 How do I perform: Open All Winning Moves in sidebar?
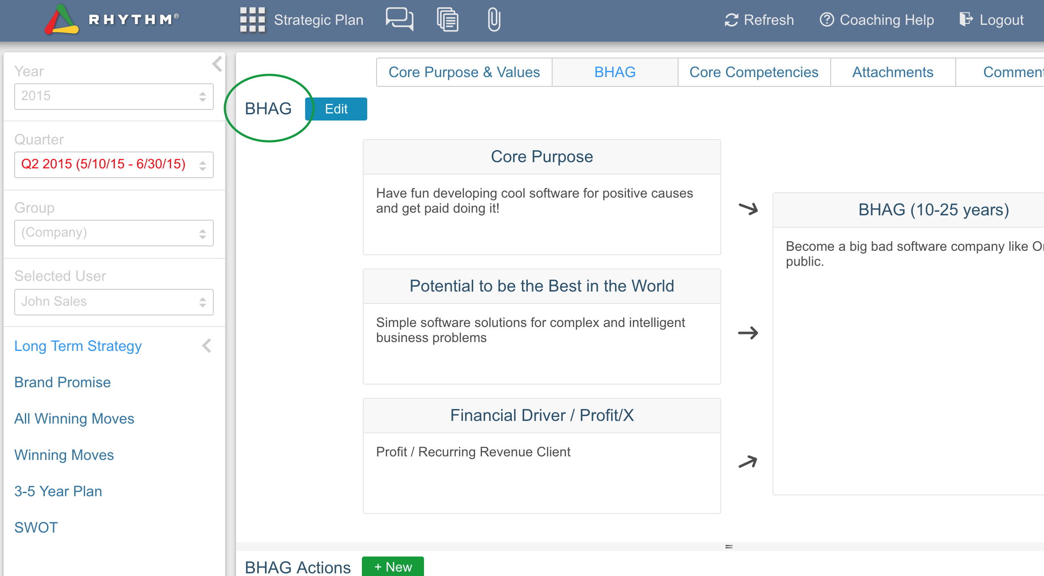pyautogui.click(x=74, y=419)
